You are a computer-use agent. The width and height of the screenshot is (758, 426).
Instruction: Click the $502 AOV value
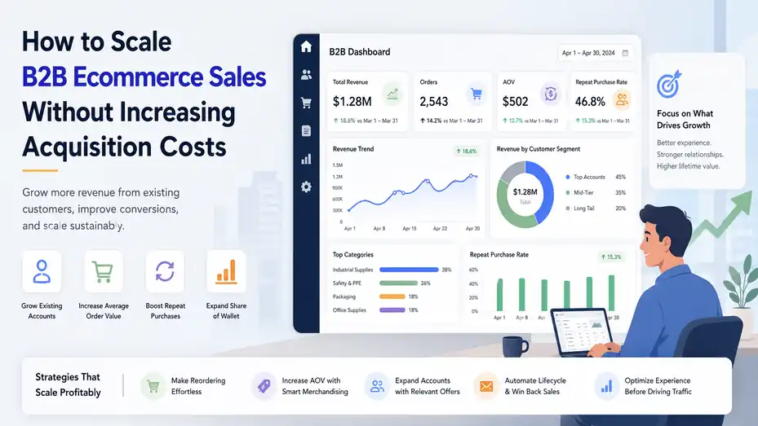coord(516,102)
